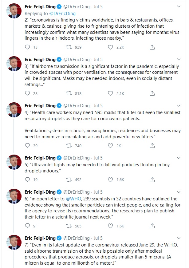Like tweet 4 about N95 masks
189x268 pixels.
coord(111,146)
